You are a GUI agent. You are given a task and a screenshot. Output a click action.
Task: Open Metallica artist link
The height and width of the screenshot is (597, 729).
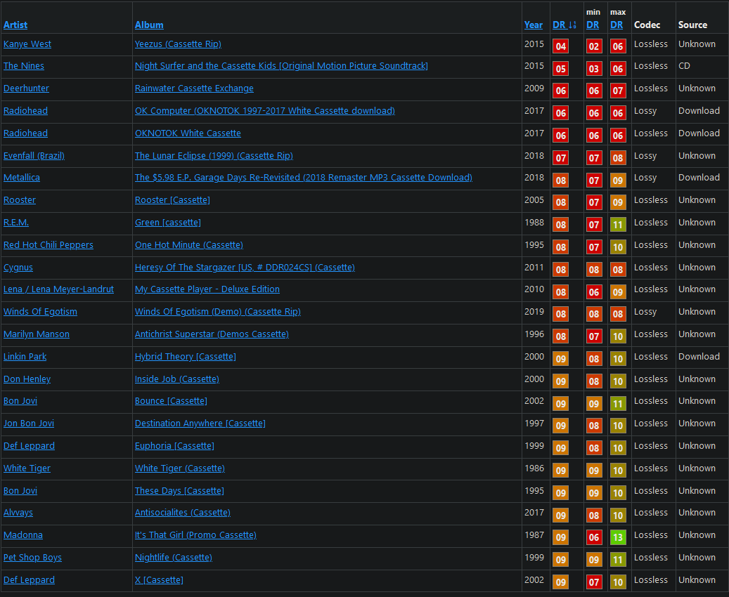click(22, 178)
